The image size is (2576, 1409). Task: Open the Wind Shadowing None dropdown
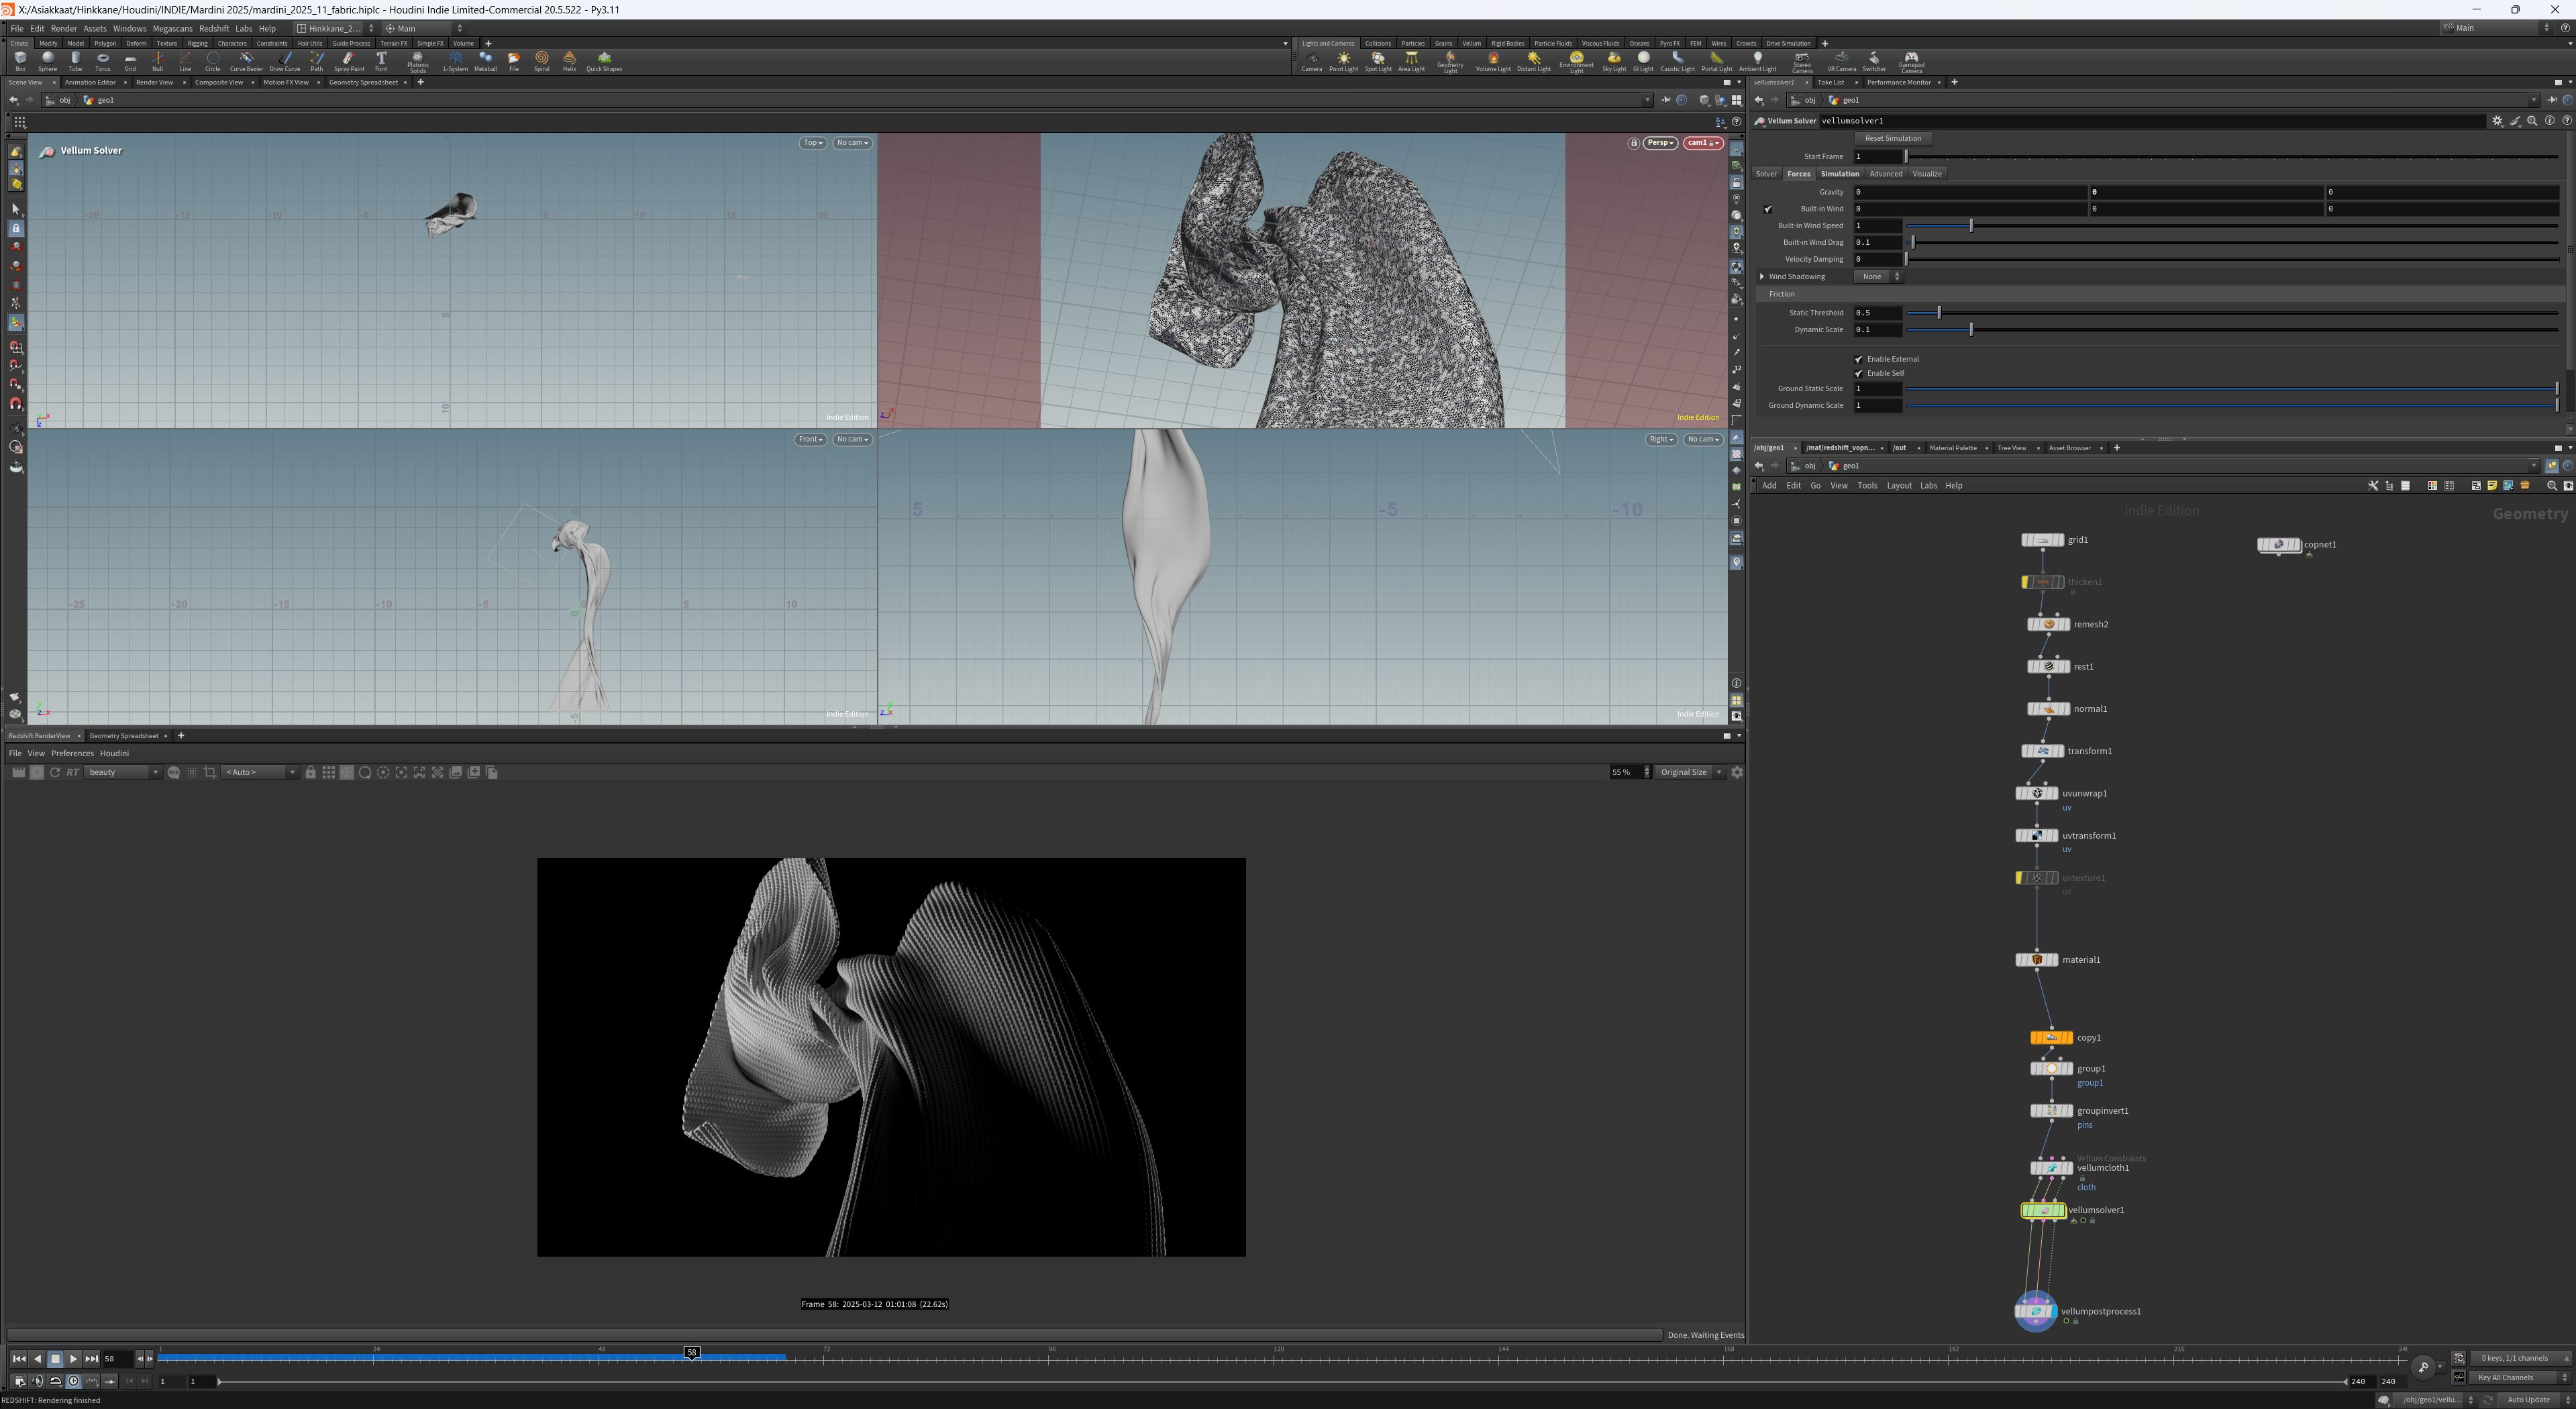point(1878,277)
